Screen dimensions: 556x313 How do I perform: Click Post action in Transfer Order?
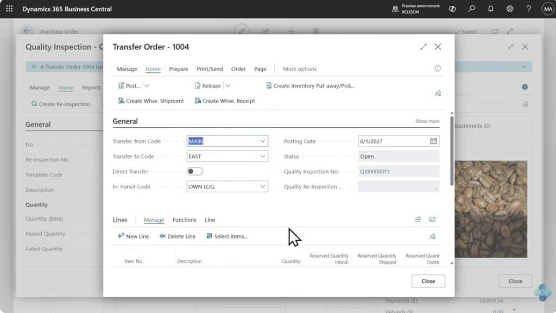point(129,85)
